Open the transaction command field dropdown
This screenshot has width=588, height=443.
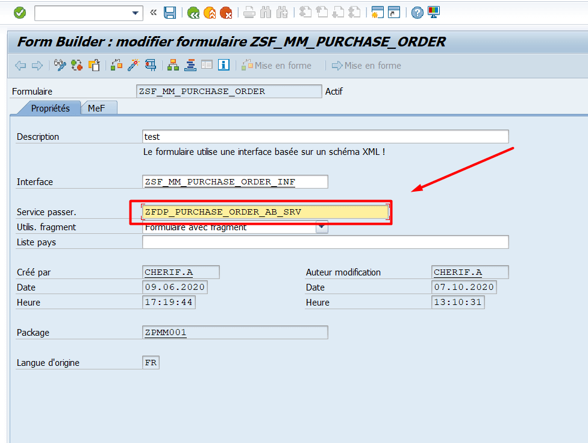pos(136,13)
